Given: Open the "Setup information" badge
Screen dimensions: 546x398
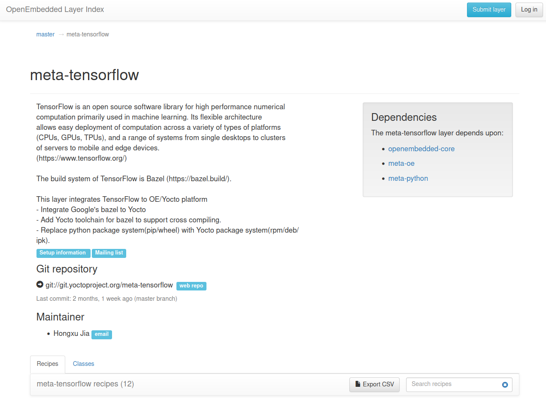Looking at the screenshot, I should (63, 253).
